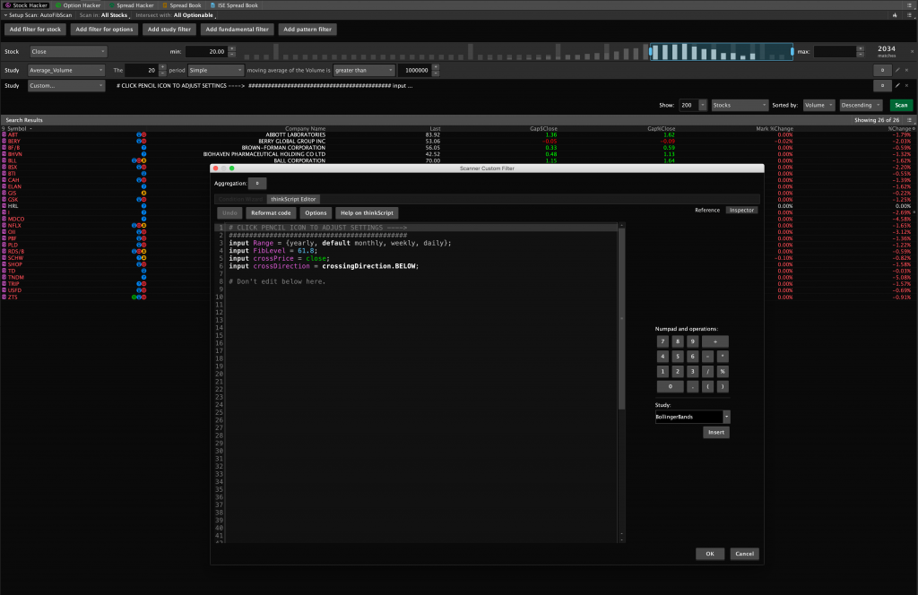Click the pencil icon on the Average_Volume row

[896, 70]
